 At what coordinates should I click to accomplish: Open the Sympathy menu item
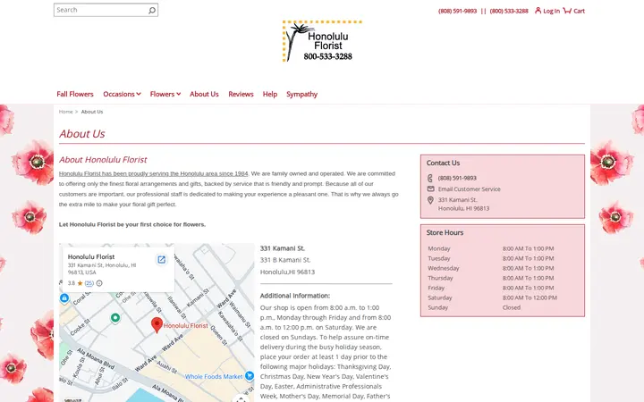(302, 94)
